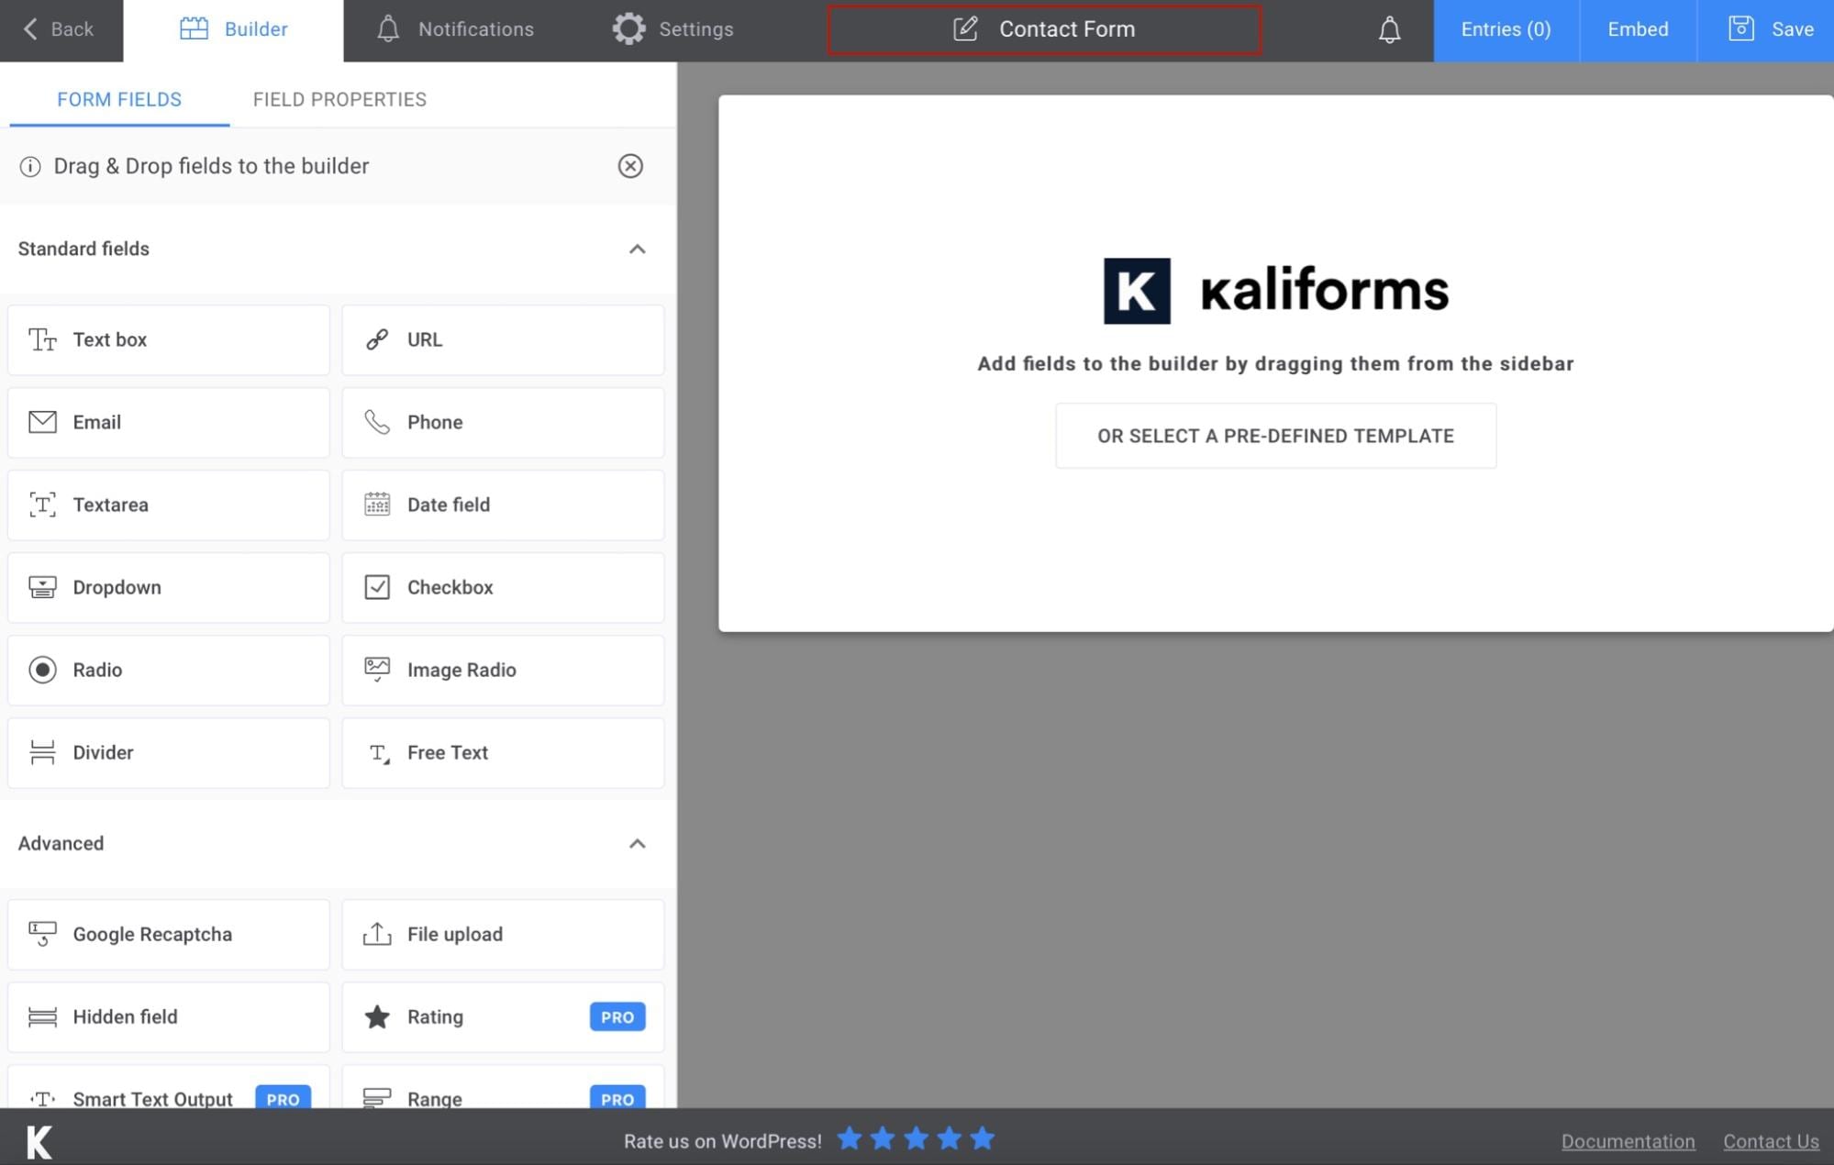Click the File upload icon
Screen dimensions: 1834x1165
[377, 934]
